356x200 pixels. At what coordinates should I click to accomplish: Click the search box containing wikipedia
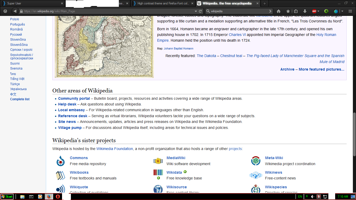[239, 11]
